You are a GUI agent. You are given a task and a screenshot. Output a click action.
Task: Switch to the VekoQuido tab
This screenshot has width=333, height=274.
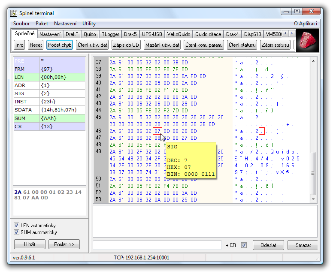(179, 34)
